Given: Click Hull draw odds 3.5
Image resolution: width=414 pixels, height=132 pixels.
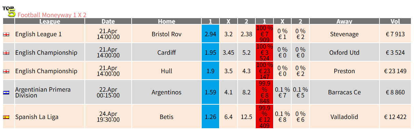Looking at the screenshot, I should [x=228, y=71].
